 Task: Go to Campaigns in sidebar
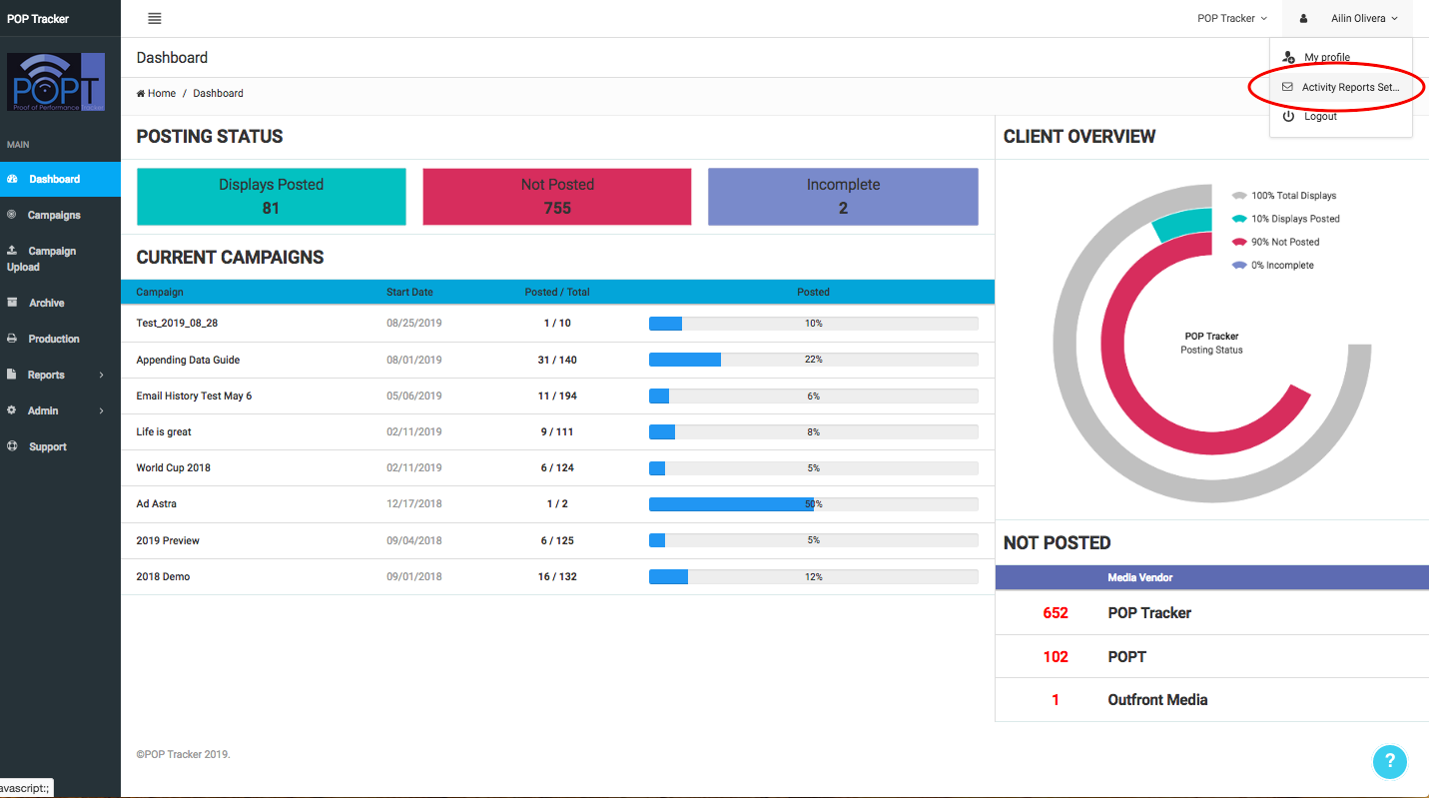60,215
